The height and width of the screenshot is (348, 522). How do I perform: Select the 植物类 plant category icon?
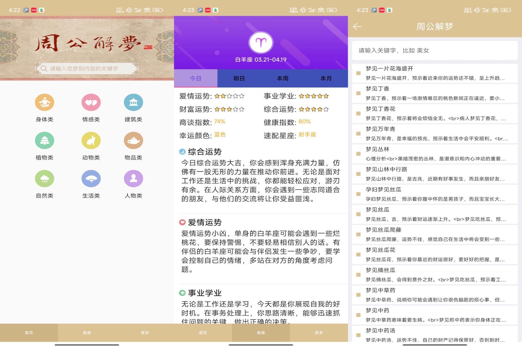(x=44, y=141)
